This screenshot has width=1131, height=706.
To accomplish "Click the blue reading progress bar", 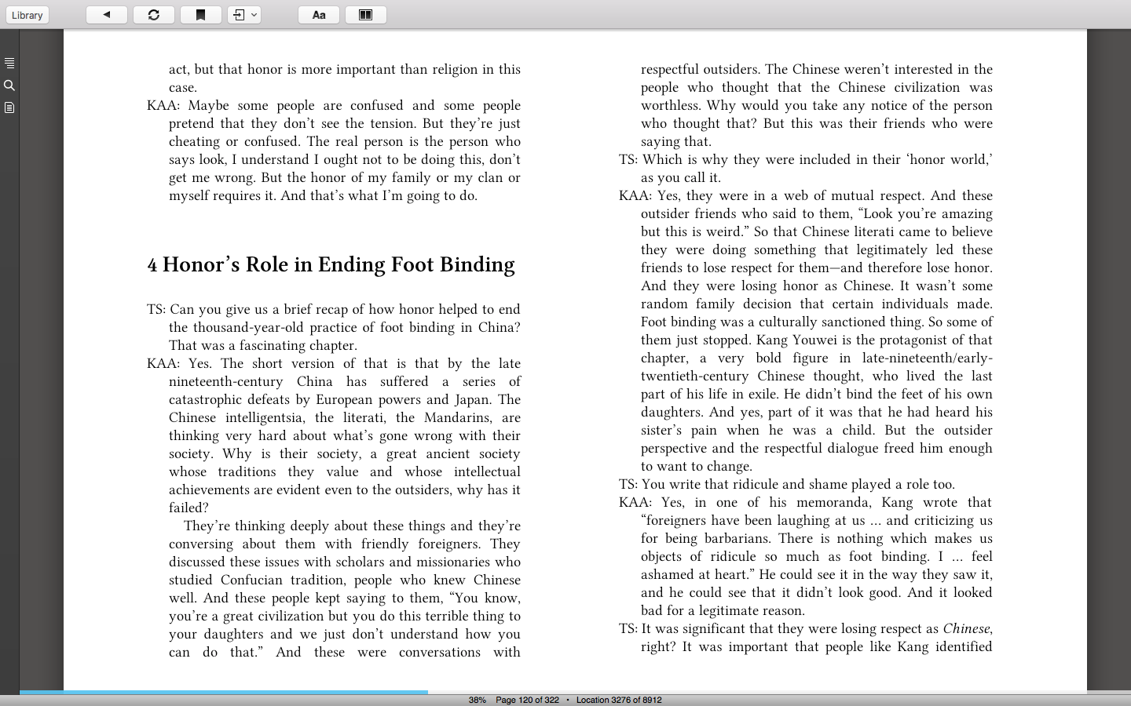I will coord(224,692).
